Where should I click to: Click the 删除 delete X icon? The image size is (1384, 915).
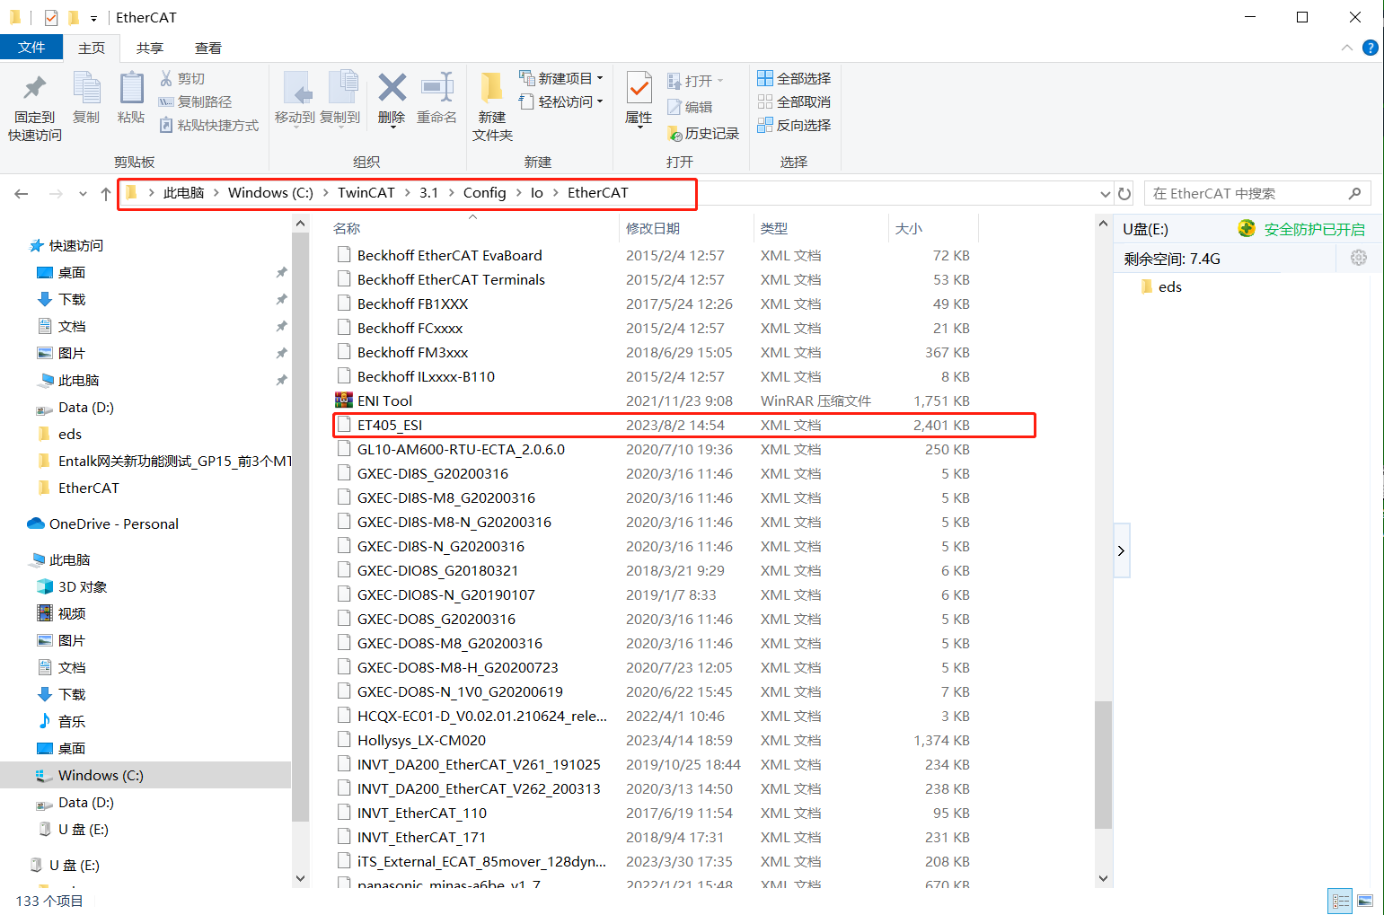pos(392,87)
